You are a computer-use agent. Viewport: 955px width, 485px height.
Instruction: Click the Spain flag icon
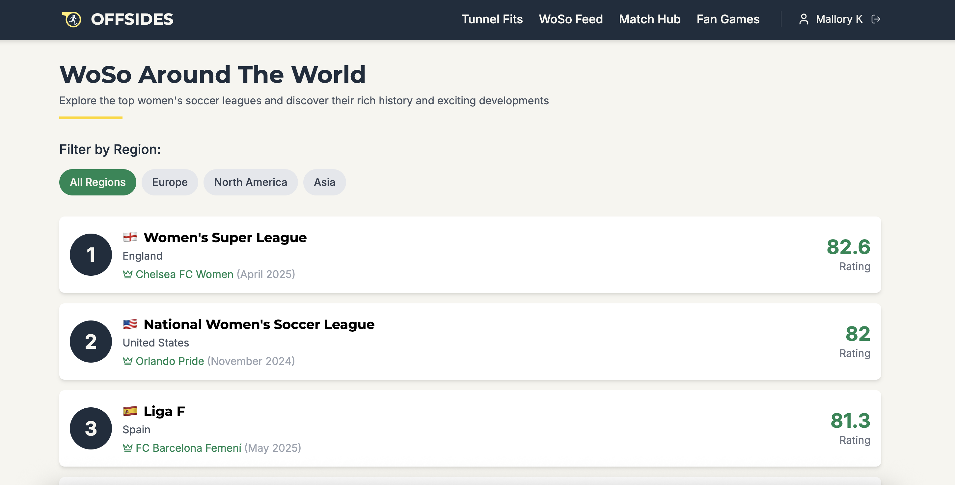pyautogui.click(x=130, y=411)
